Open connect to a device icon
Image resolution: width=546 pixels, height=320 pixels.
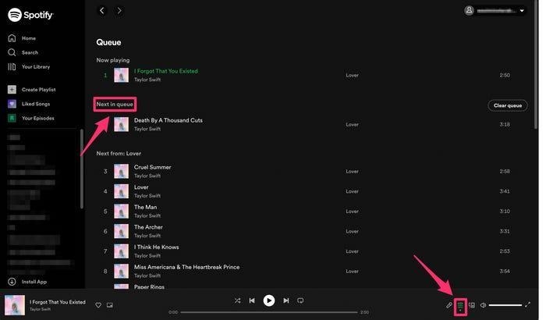tap(472, 305)
